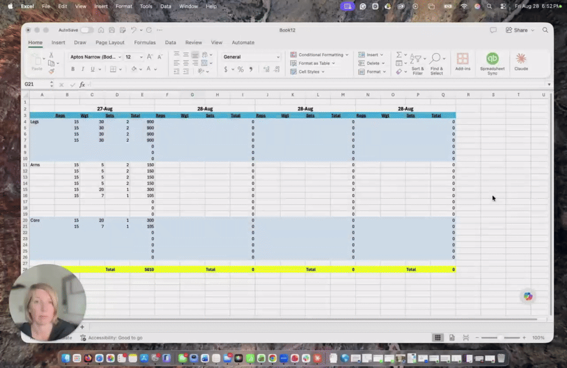Switch to the Formulas ribbon tab
Image resolution: width=567 pixels, height=368 pixels.
point(145,42)
